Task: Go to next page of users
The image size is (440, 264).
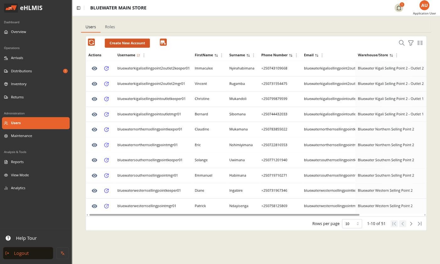Action: point(411,224)
